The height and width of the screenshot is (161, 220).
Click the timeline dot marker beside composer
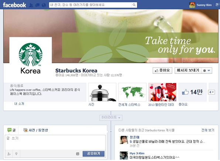tap(111, 132)
